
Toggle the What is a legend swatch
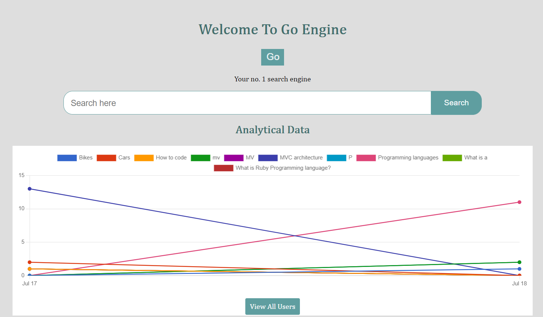452,158
